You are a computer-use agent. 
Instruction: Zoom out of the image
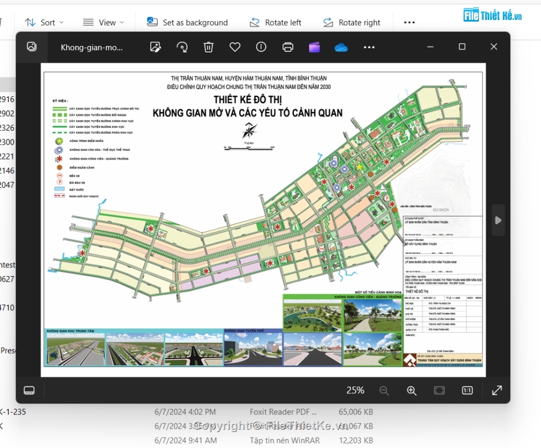384,391
